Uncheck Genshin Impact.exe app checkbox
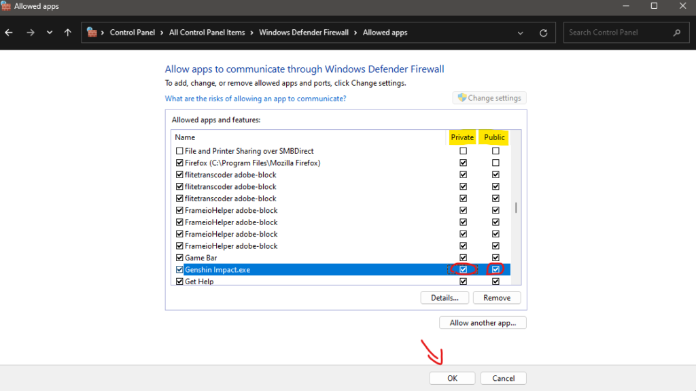 179,270
